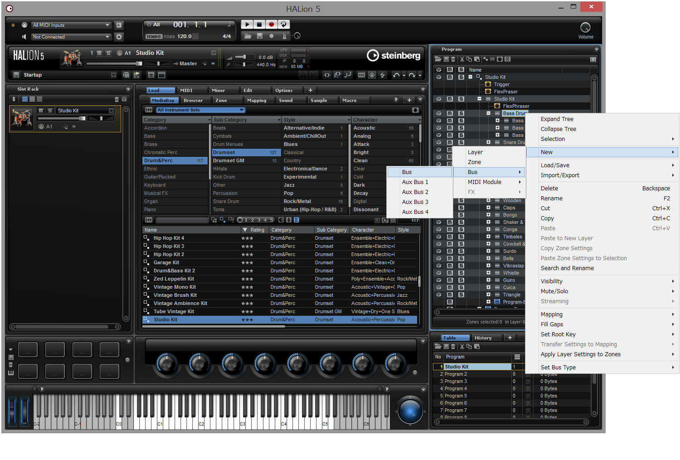Click the Stop transport button
The height and width of the screenshot is (460, 680).
pyautogui.click(x=259, y=24)
